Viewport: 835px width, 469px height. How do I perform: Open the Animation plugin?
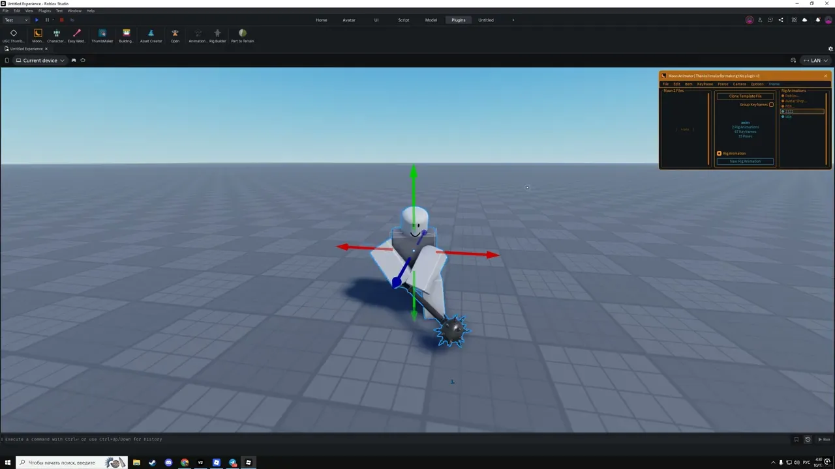pyautogui.click(x=198, y=35)
